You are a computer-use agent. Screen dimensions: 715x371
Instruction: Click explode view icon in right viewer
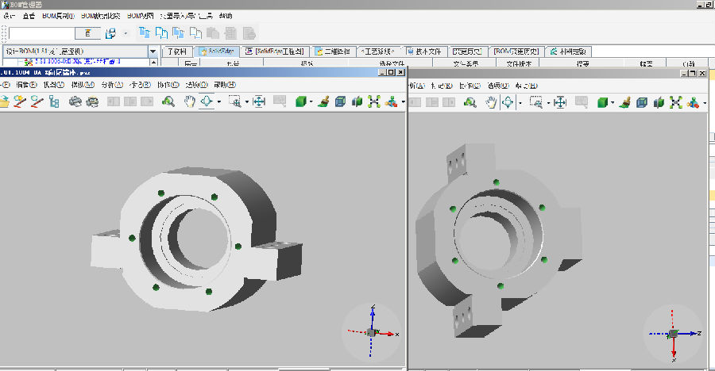676,102
